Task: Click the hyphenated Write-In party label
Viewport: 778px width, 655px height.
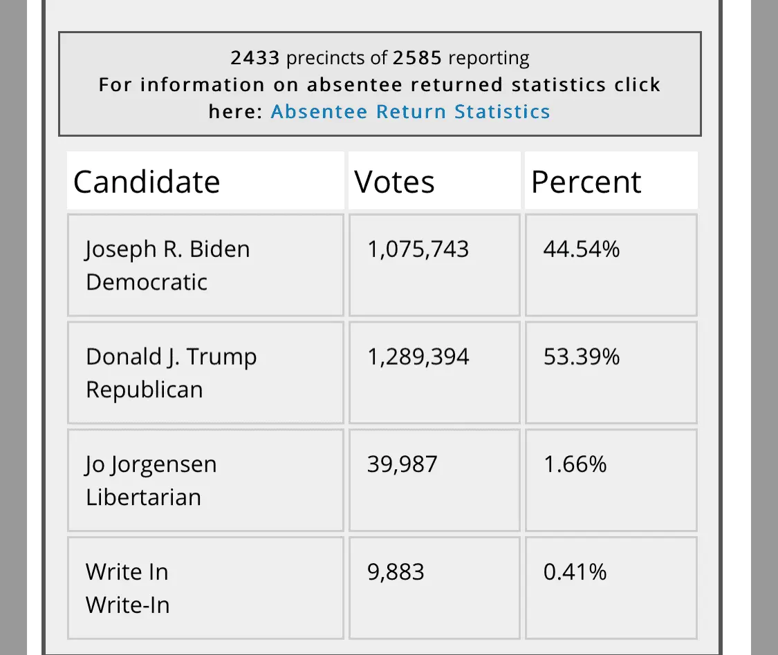Action: (127, 605)
